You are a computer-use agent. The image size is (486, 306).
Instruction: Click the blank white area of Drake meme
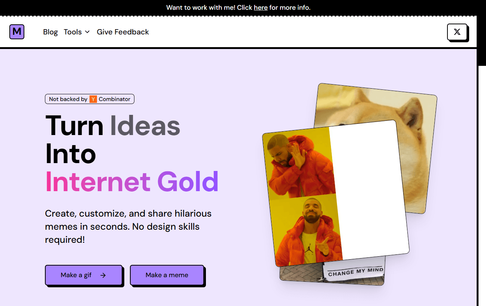369,191
